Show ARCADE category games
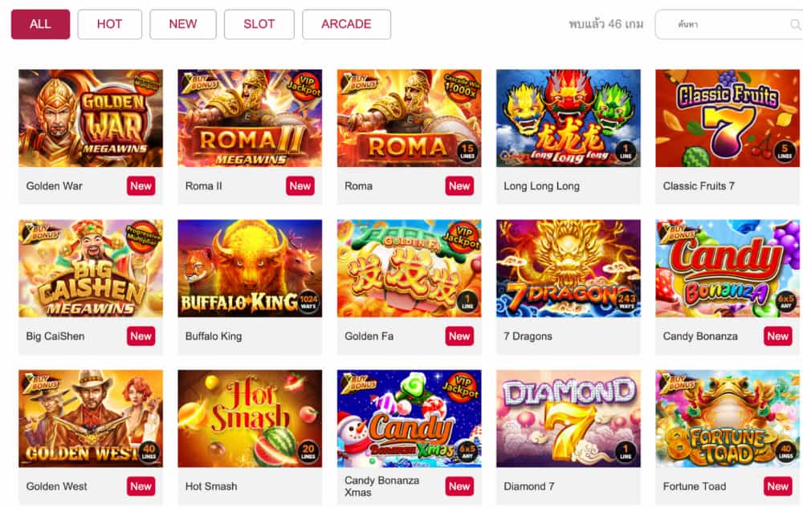Viewport: 803px width, 508px height. 346,24
